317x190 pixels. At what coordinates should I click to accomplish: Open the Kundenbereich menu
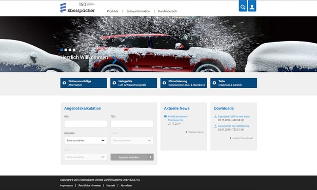[x=167, y=11]
